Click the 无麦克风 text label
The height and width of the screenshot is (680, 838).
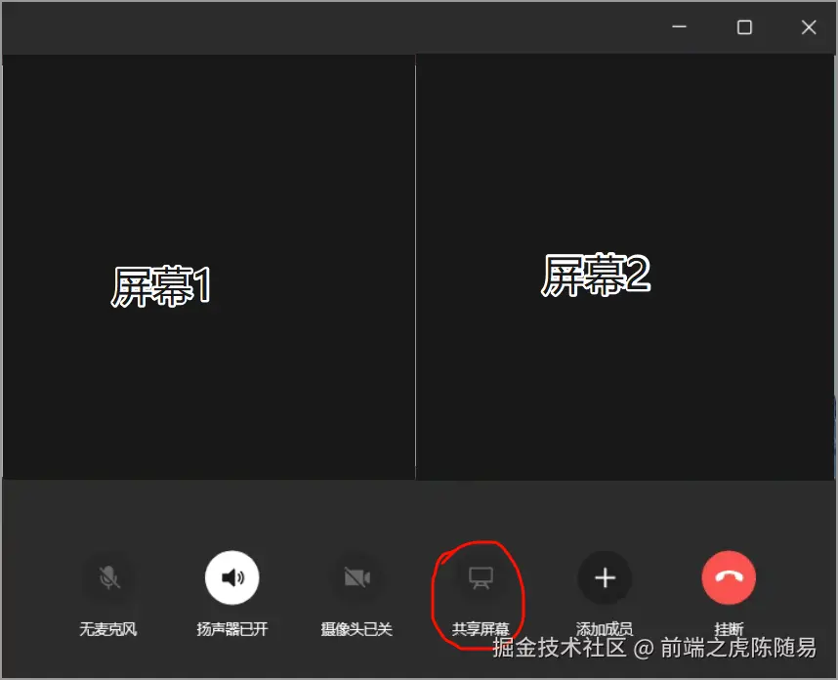107,629
